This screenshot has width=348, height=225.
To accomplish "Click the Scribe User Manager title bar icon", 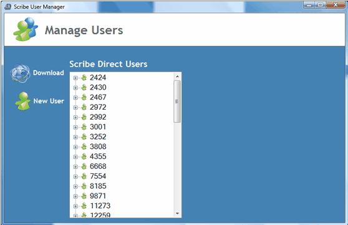I will click(7, 7).
